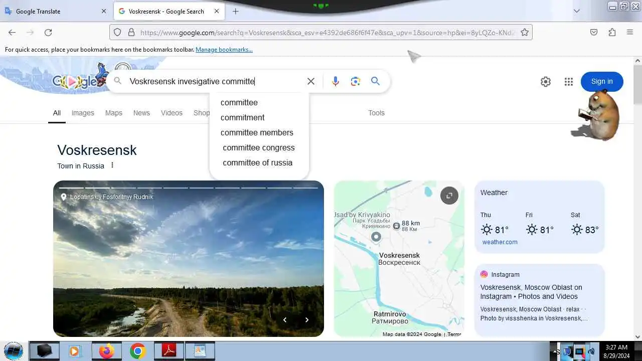Click the Lopatinskiy Fosforitnyy Rudnik location label
This screenshot has height=361, width=642.
107,197
